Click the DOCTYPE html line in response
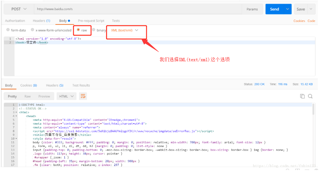 coord(32,105)
